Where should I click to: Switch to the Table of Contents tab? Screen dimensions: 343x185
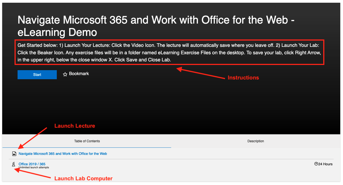coord(87,141)
